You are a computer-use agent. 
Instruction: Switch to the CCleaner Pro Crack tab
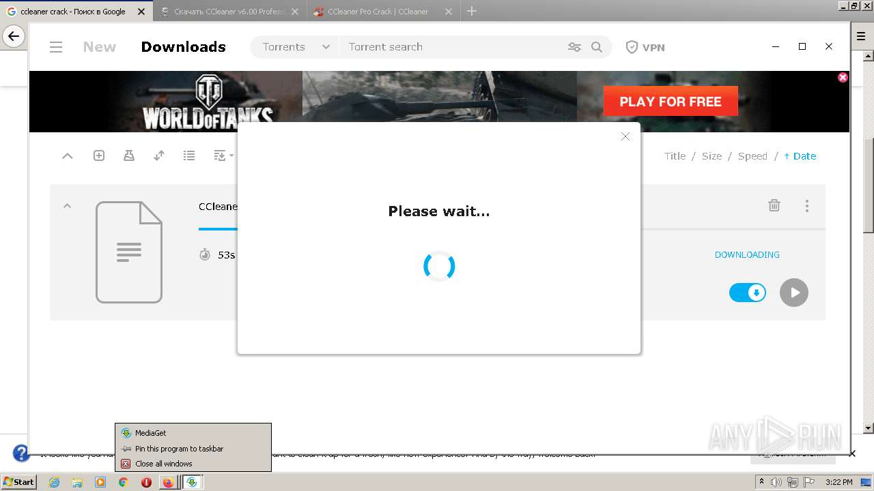pos(383,12)
